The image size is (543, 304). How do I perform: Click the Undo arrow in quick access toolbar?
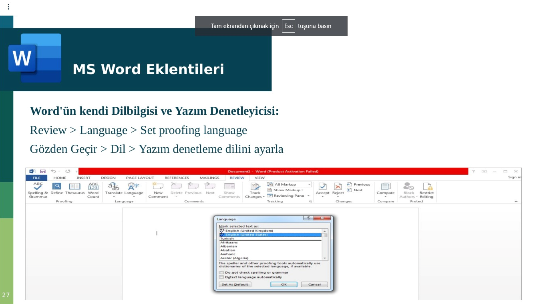tap(53, 171)
